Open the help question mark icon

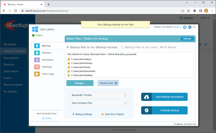click(190, 27)
